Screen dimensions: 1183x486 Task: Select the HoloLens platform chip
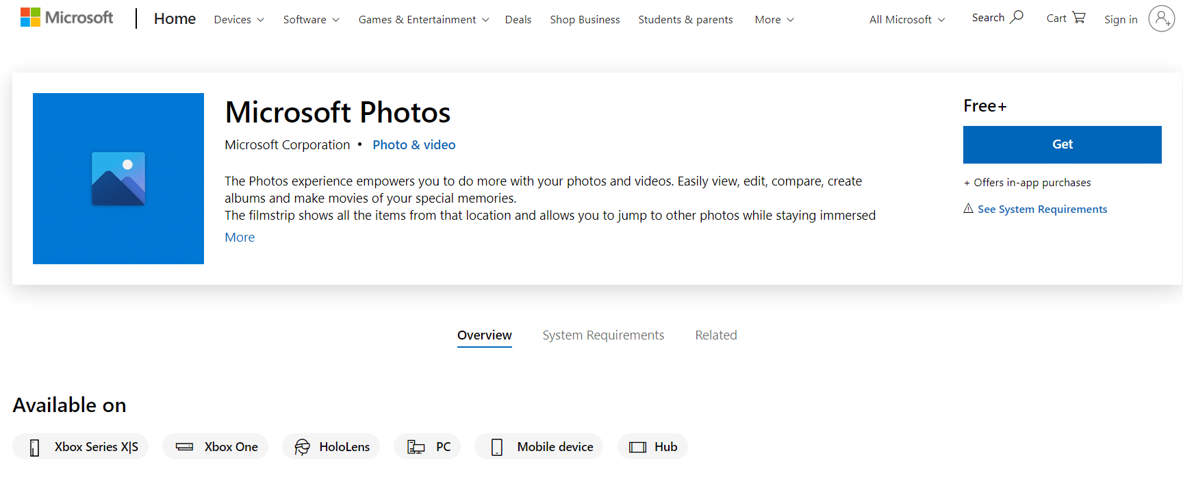(x=331, y=447)
